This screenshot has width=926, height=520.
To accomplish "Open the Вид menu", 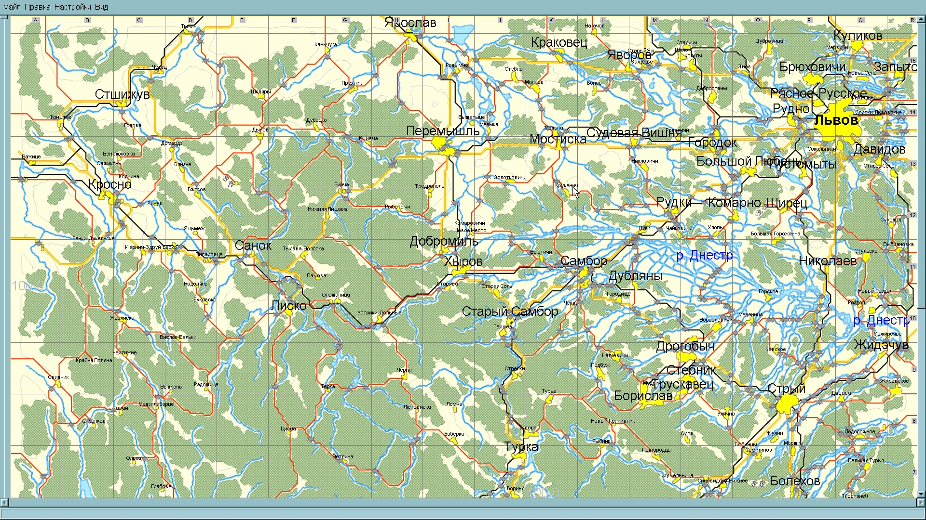I will [x=101, y=7].
